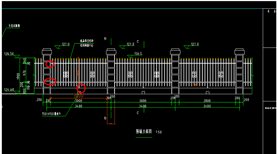Viewport: 277px width, 154px height.
Task: Click the 126.5 elevation mark text
Action: click(x=138, y=53)
